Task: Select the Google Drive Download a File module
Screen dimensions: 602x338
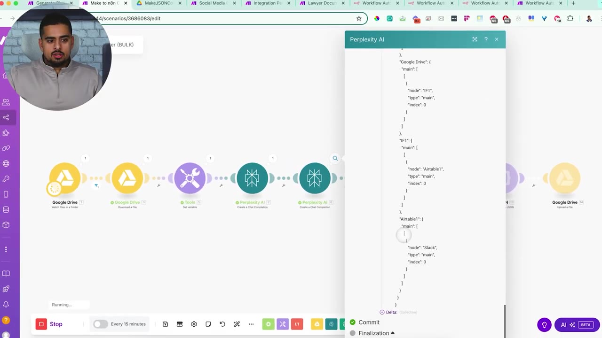Action: click(127, 178)
